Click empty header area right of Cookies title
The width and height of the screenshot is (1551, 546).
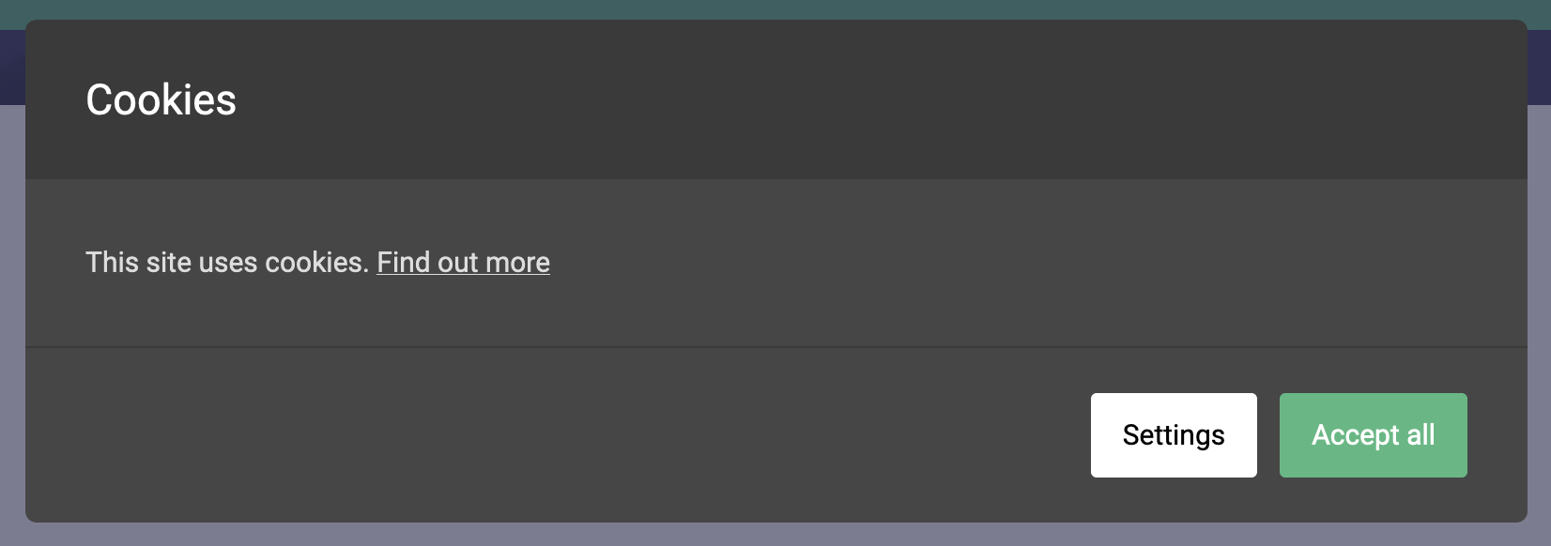click(x=845, y=100)
